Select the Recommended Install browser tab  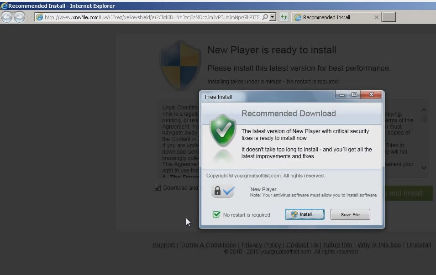336,17
